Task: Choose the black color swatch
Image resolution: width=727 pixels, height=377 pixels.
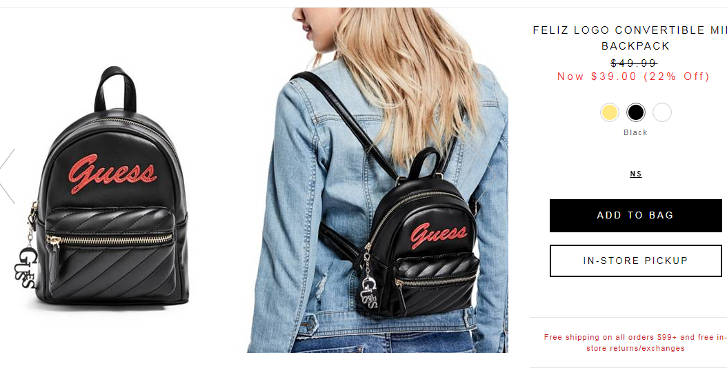Action: [x=636, y=112]
